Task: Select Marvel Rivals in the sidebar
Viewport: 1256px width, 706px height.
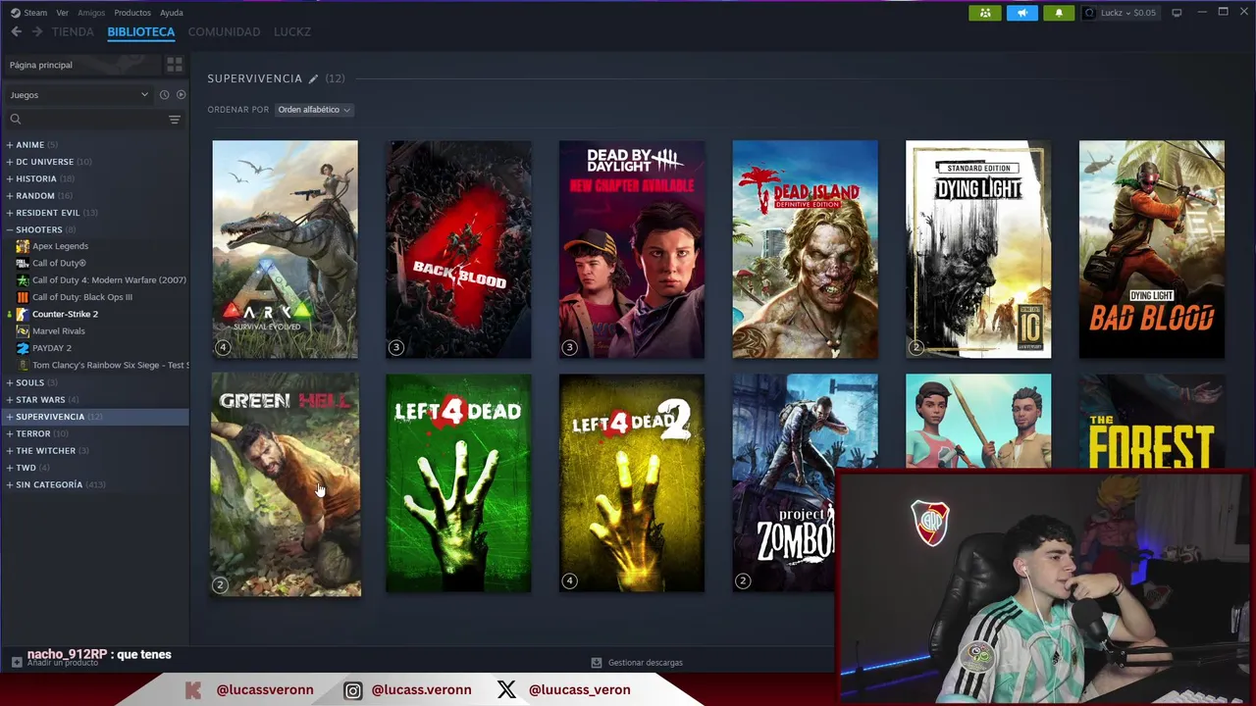Action: [59, 331]
